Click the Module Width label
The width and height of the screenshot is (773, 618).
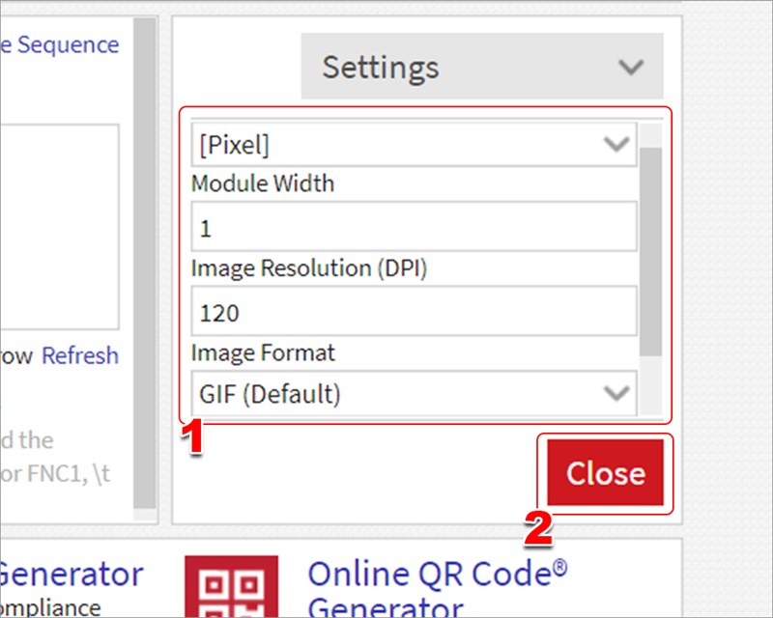click(263, 183)
